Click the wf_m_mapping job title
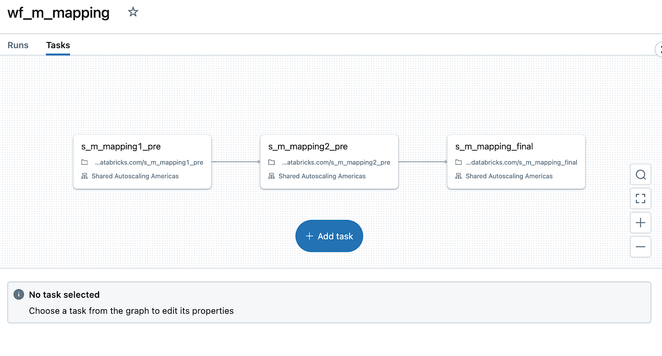 (x=59, y=13)
